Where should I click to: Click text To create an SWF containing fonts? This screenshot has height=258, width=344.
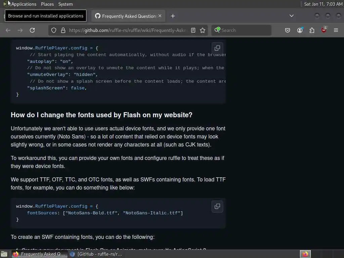[x=83, y=237]
